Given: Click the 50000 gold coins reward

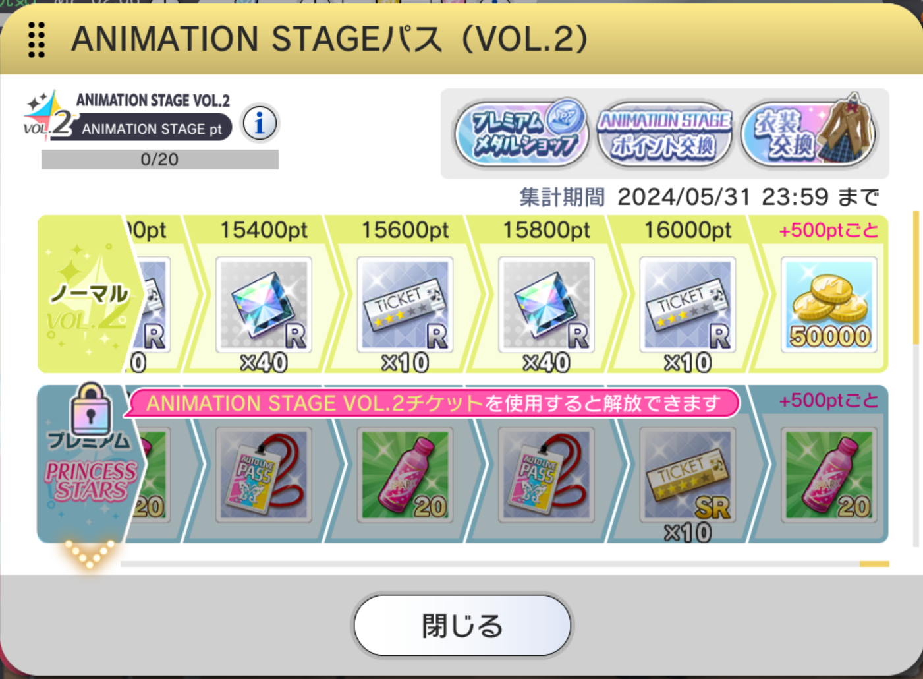Looking at the screenshot, I should pos(829,305).
